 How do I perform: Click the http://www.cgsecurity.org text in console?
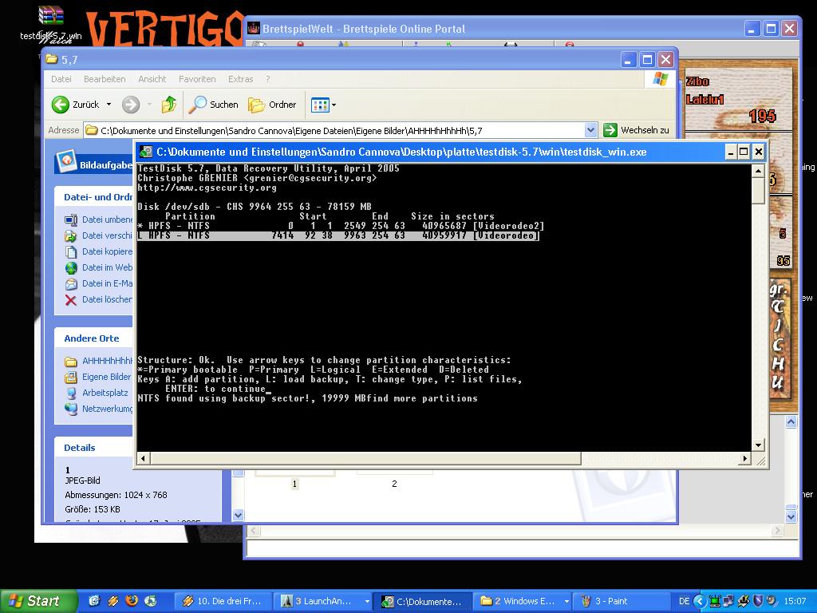pyautogui.click(x=207, y=188)
